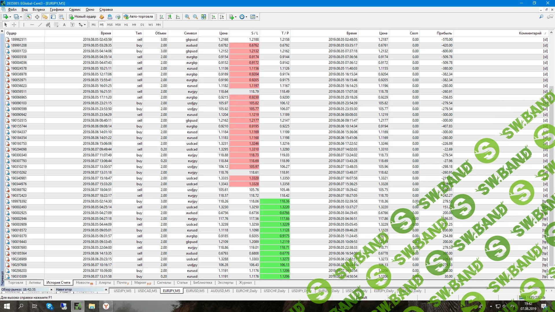This screenshot has width=555, height=312.
Task: Select the crosshair cursor tool
Action: tap(14, 25)
